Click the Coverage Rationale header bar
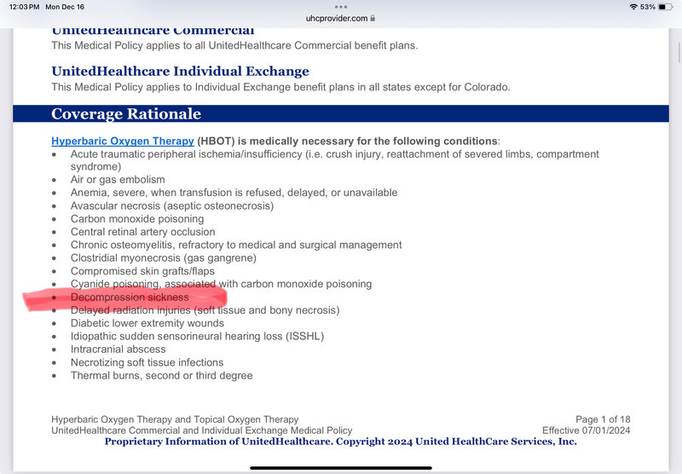Image resolution: width=682 pixels, height=474 pixels. click(x=340, y=113)
